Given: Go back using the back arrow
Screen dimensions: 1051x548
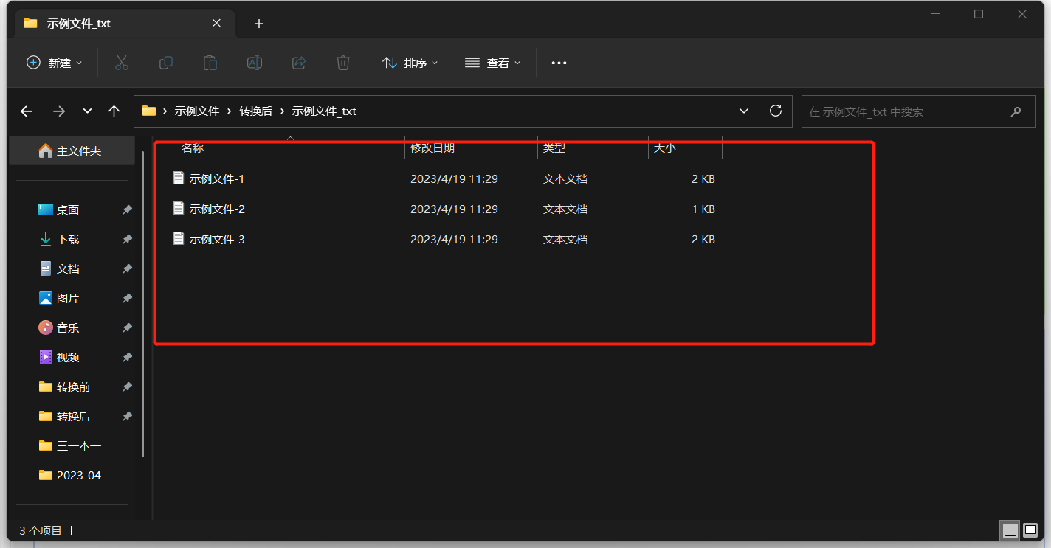Looking at the screenshot, I should (x=27, y=111).
